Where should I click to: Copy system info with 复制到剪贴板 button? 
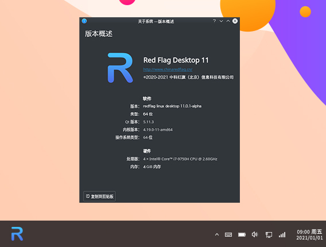click(x=100, y=196)
